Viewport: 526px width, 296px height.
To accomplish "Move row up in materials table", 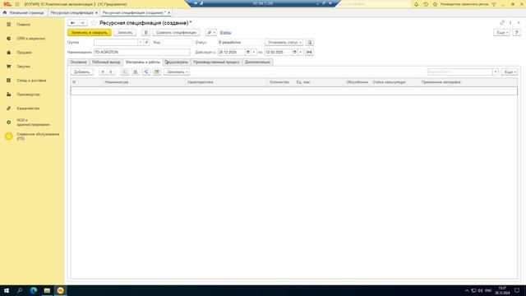I will pyautogui.click(x=103, y=72).
